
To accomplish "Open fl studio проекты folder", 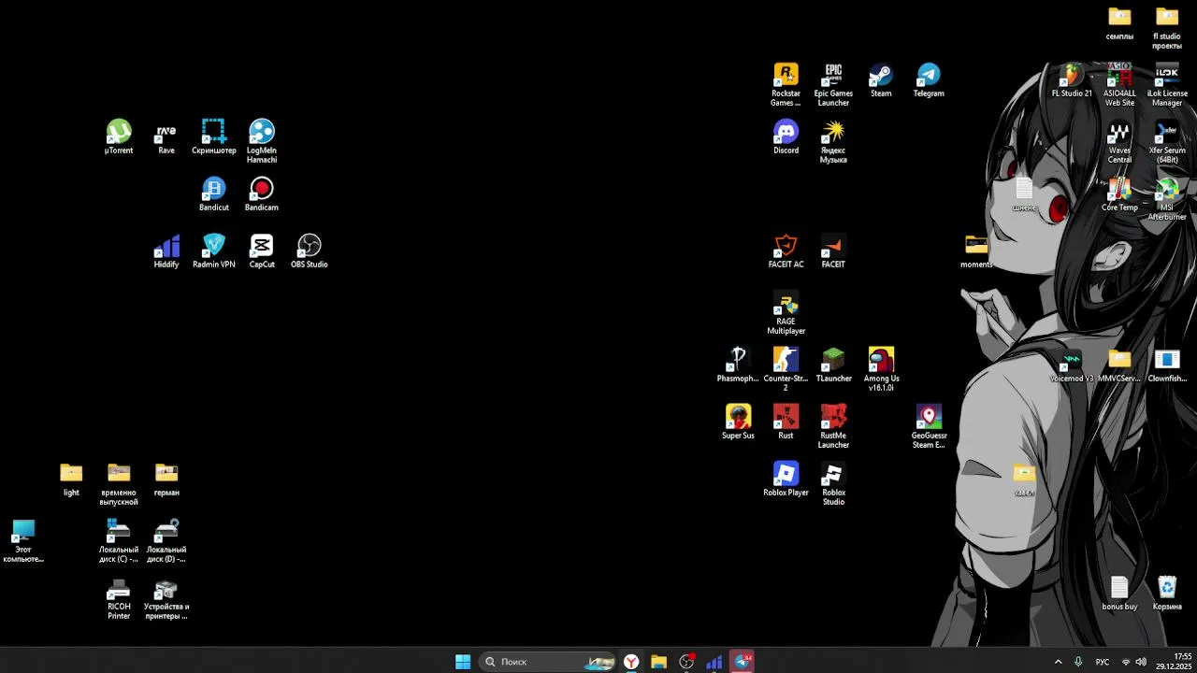I will [x=1167, y=27].
